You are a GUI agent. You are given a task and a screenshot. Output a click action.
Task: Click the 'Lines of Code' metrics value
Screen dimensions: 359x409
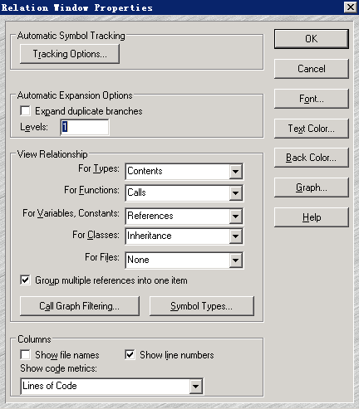(50, 386)
